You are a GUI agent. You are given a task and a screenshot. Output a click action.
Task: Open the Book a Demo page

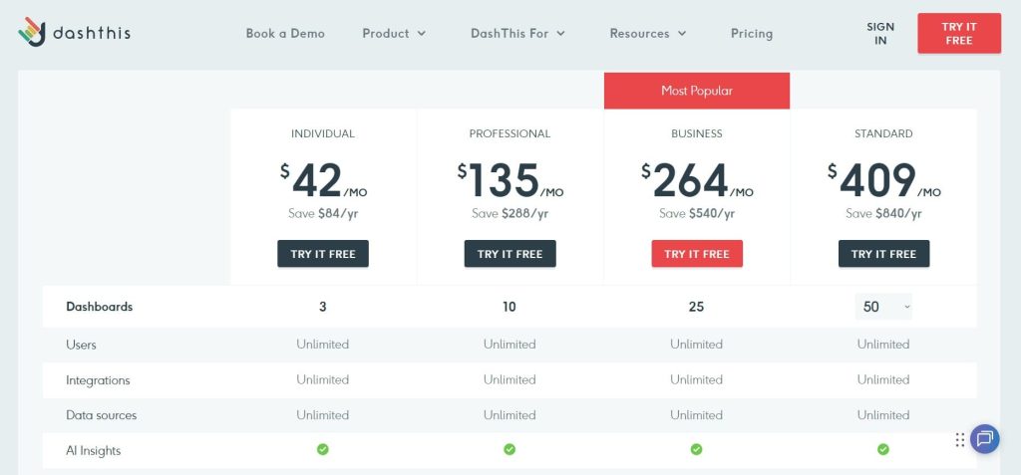tap(285, 33)
